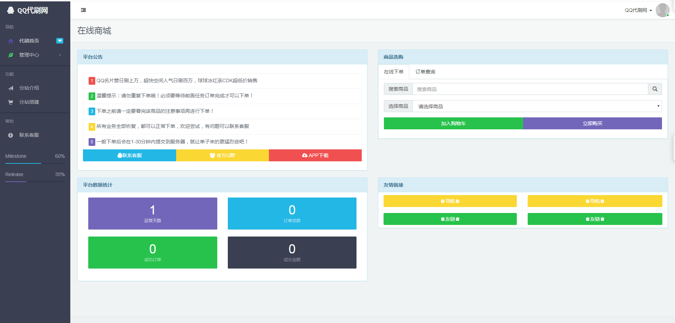This screenshot has width=675, height=323.
Task: Click the 友情链接 panel header
Action: [523, 185]
